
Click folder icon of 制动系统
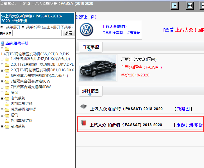(7, 126)
